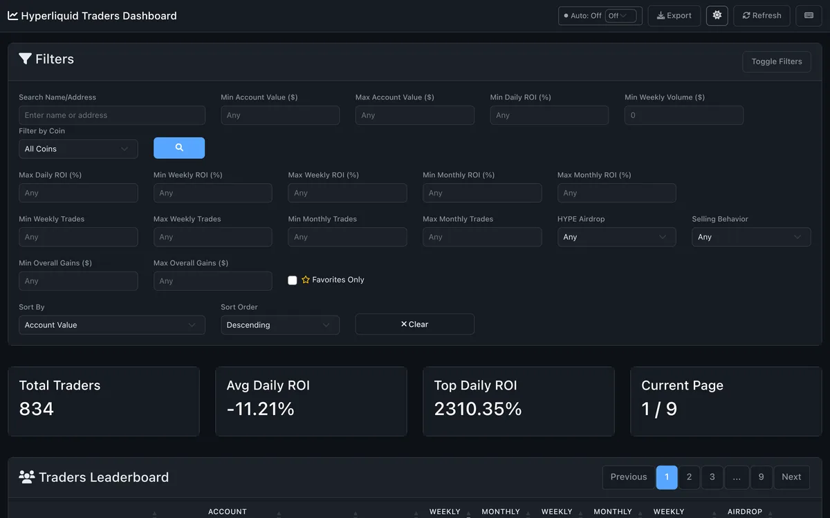Click the ellipsis pagination item

point(737,477)
